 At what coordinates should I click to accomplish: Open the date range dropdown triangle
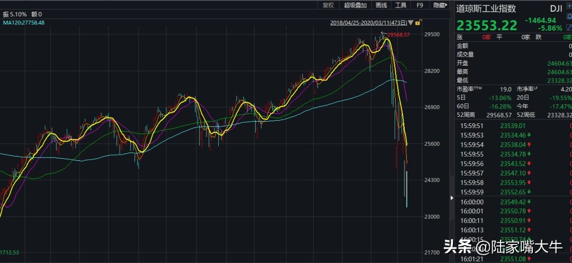point(411,23)
